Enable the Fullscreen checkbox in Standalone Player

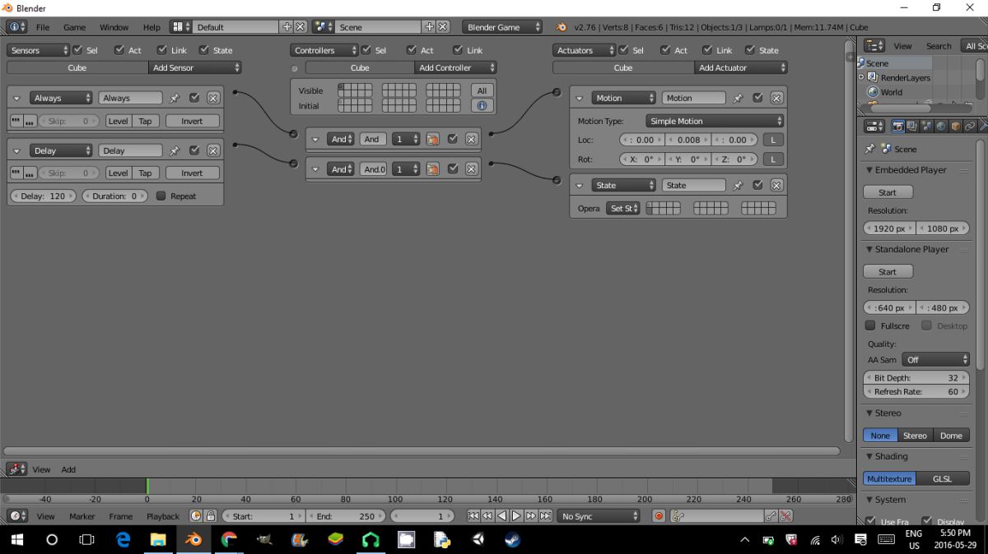[x=870, y=325]
